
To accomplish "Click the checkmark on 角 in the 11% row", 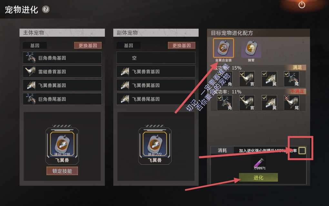I will 220,98.
